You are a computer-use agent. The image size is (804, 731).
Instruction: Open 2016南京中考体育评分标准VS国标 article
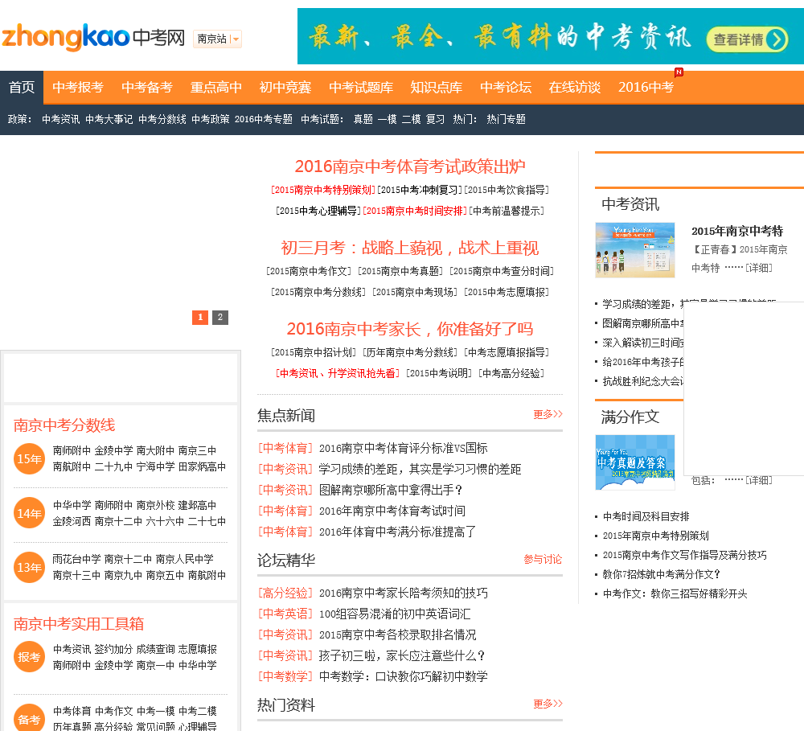coord(403,449)
